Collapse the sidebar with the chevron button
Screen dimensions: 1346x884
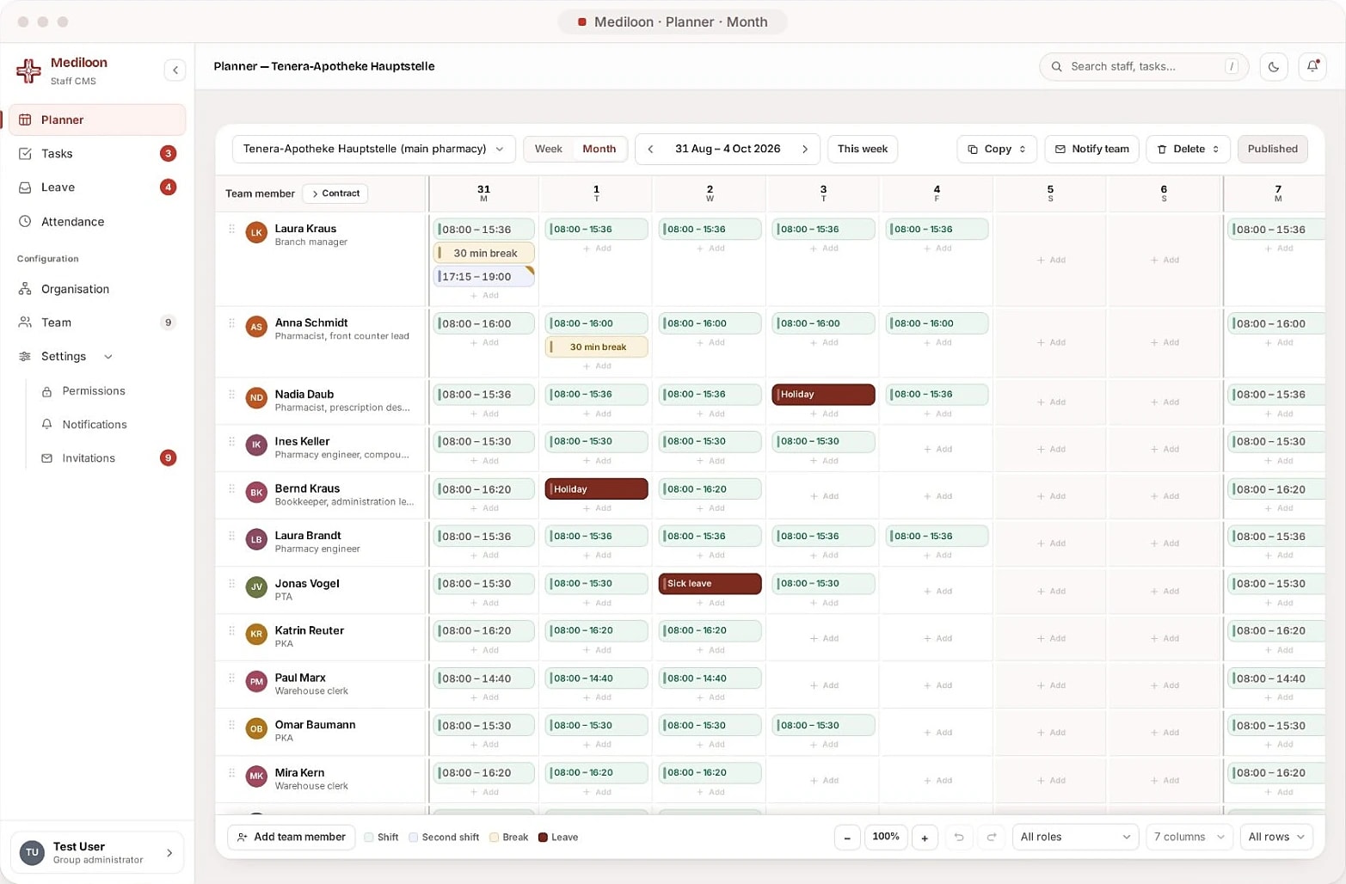(175, 71)
